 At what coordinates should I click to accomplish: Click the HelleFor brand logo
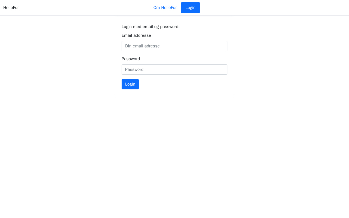coord(11,8)
